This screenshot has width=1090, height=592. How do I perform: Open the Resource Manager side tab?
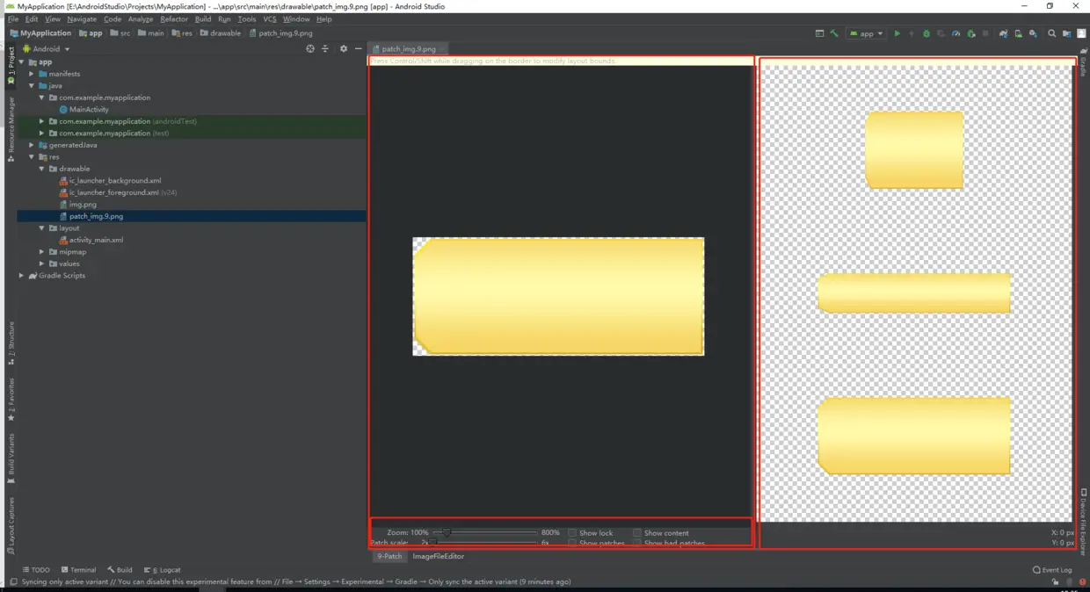11,129
